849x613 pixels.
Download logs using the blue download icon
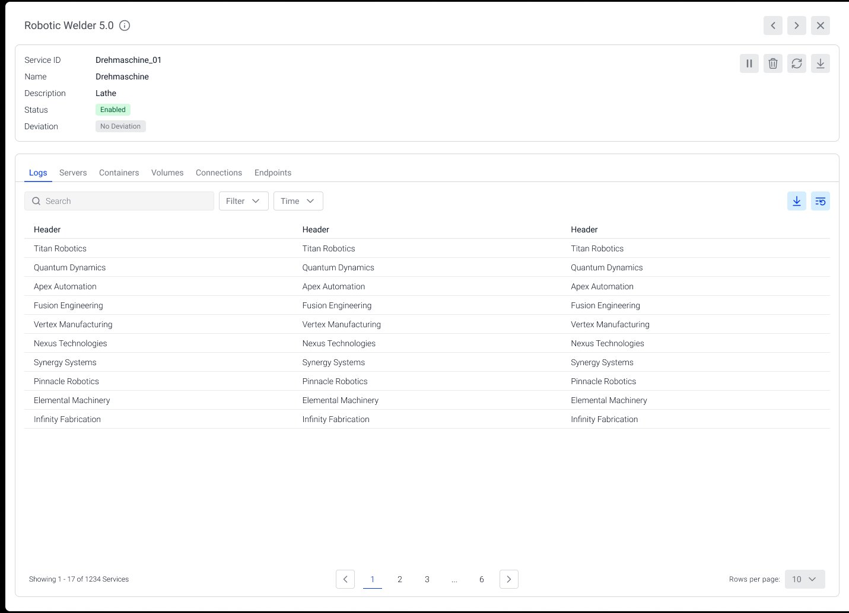point(796,201)
